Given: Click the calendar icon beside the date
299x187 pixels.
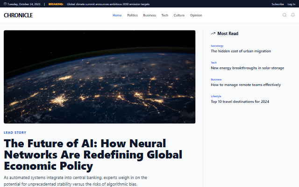Looking at the screenshot, I should pos(5,4).
